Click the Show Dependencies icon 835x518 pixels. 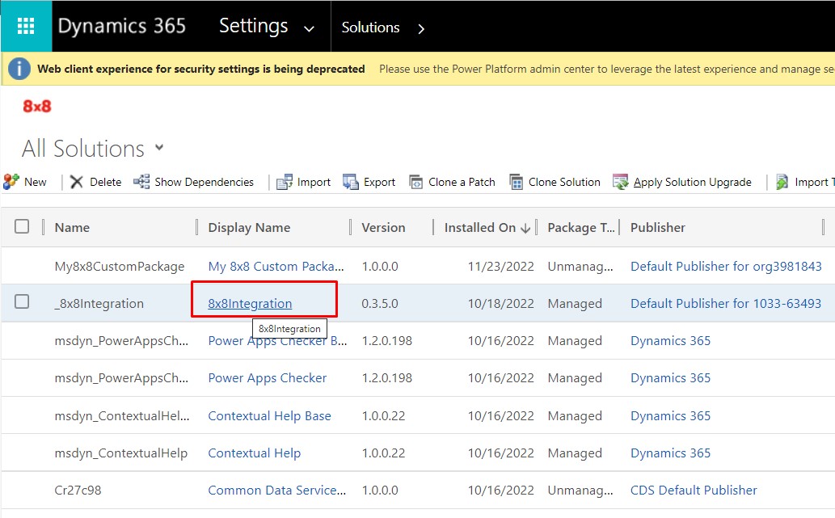pos(141,182)
